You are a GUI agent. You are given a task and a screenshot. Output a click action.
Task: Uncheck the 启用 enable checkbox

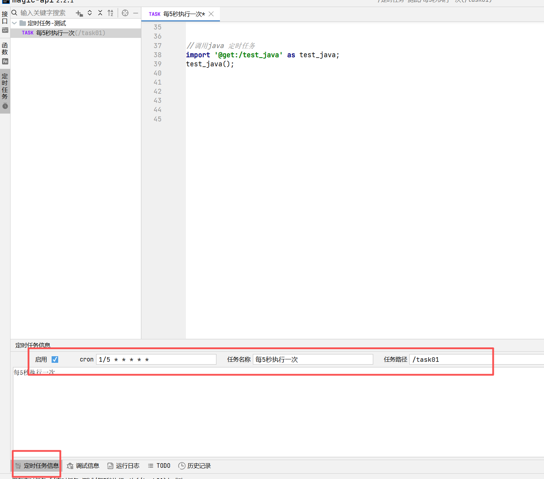(x=55, y=359)
